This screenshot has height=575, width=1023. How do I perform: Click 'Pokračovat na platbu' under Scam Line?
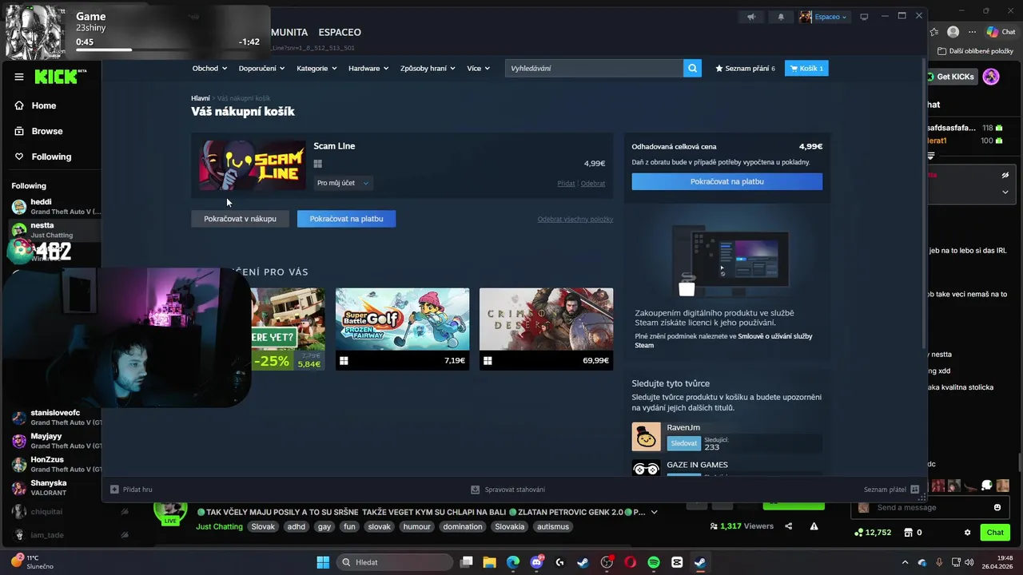click(x=346, y=219)
